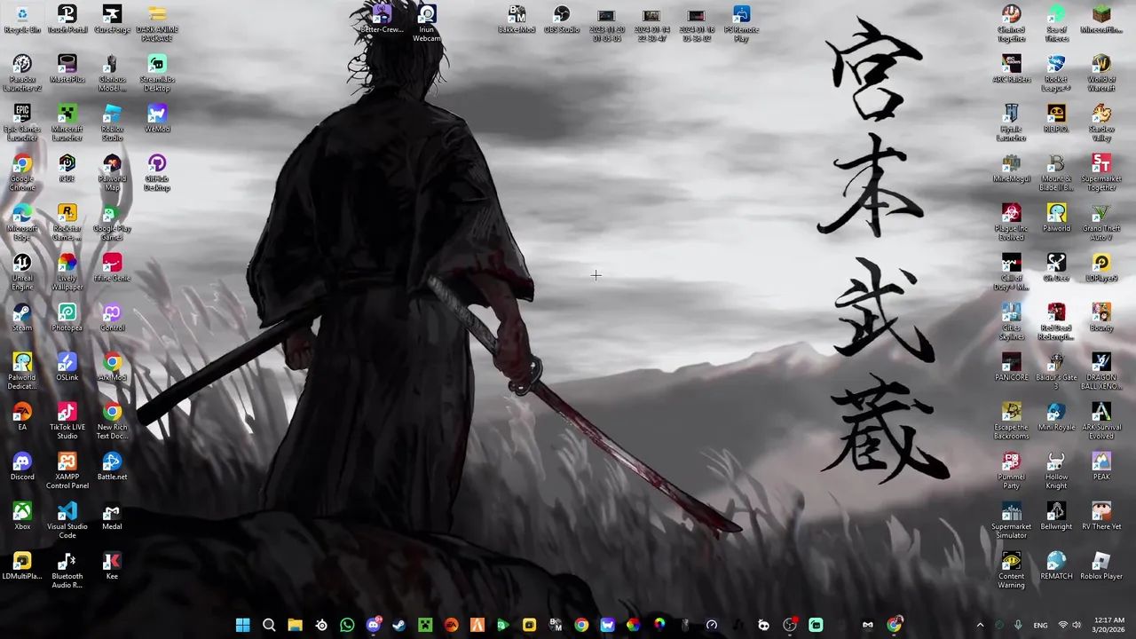Viewport: 1136px width, 639px height.
Task: Open PS Remote Play desktop shortcut
Action: [x=741, y=24]
